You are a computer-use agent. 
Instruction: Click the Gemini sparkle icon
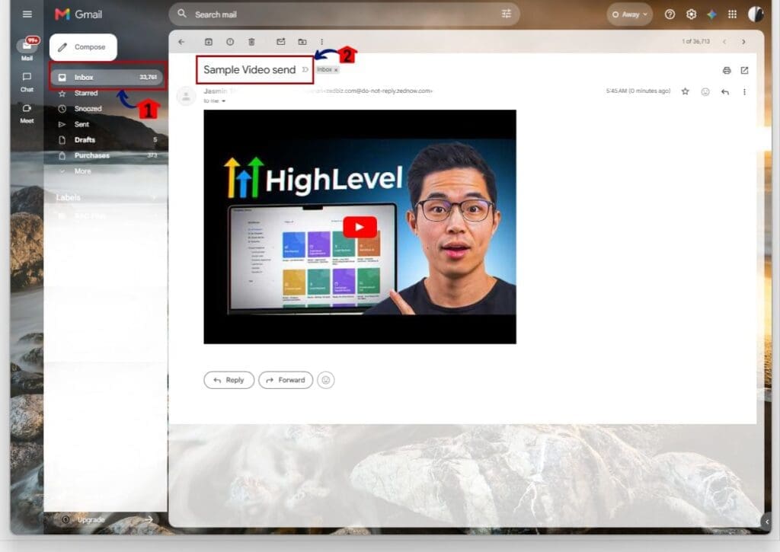pyautogui.click(x=712, y=14)
